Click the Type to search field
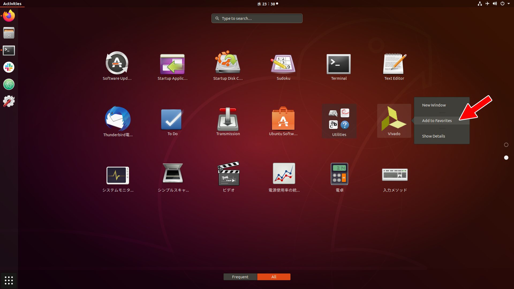This screenshot has width=514, height=289. (257, 18)
